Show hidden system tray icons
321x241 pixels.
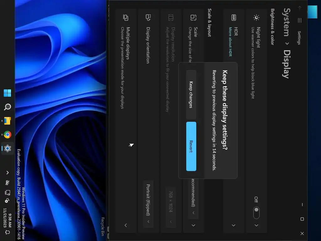8,173
